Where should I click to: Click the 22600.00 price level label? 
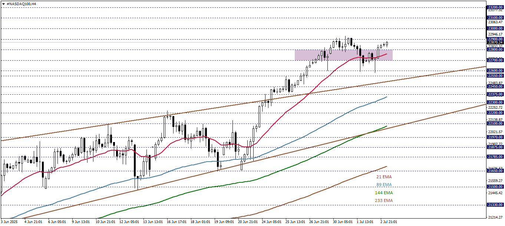click(x=495, y=71)
